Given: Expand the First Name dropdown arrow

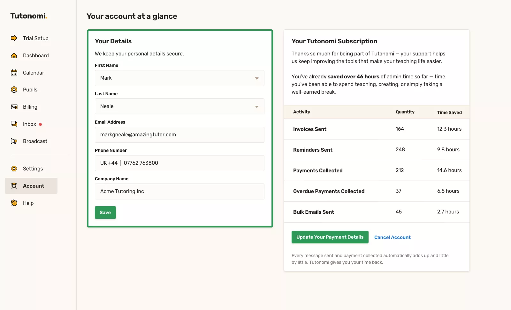Looking at the screenshot, I should click(256, 78).
